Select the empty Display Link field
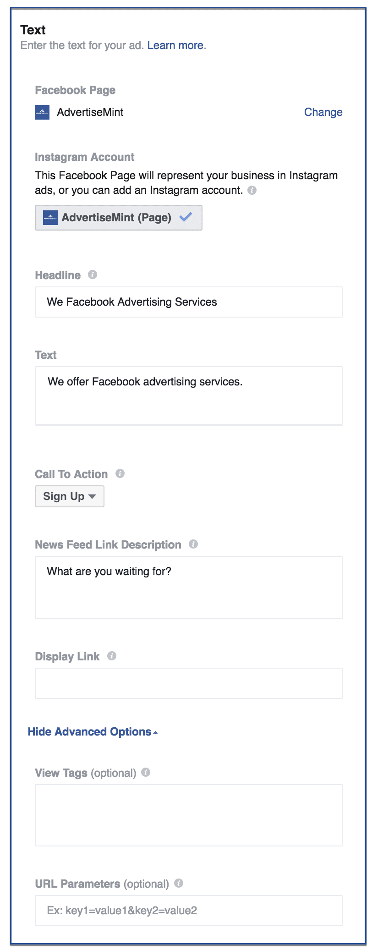This screenshot has width=372, height=950. tap(189, 683)
